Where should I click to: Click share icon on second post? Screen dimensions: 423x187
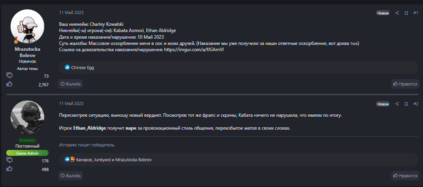397,104
